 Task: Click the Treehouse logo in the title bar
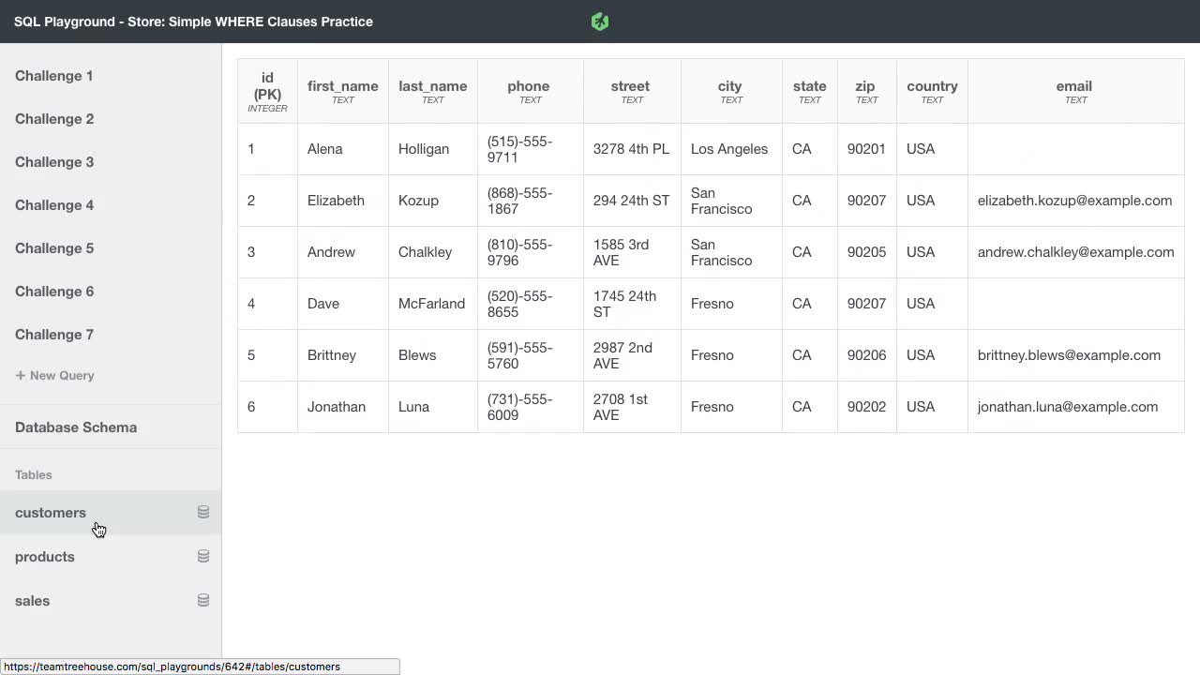[599, 21]
